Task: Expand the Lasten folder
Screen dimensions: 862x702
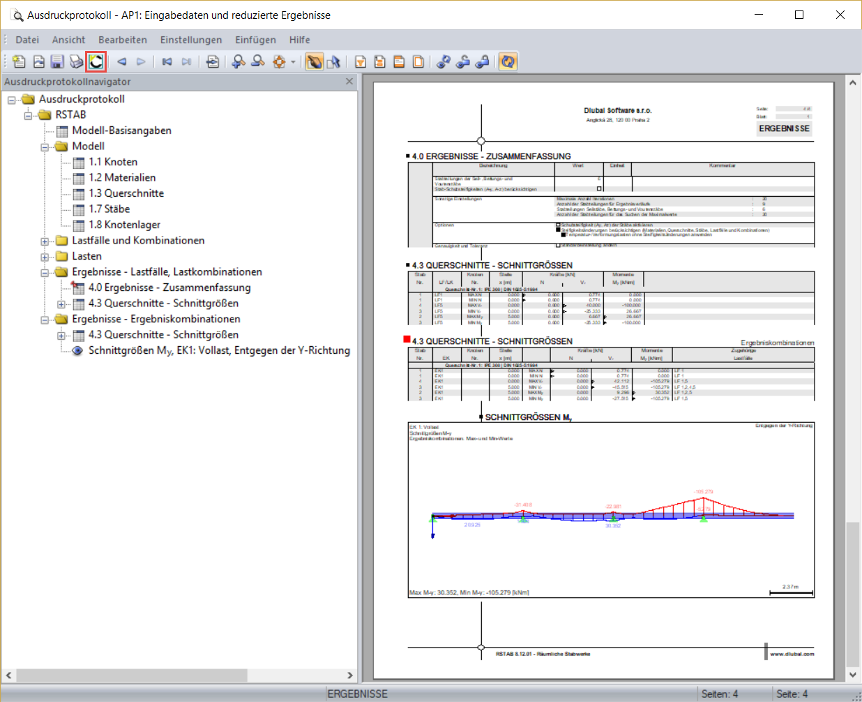Action: tap(43, 255)
